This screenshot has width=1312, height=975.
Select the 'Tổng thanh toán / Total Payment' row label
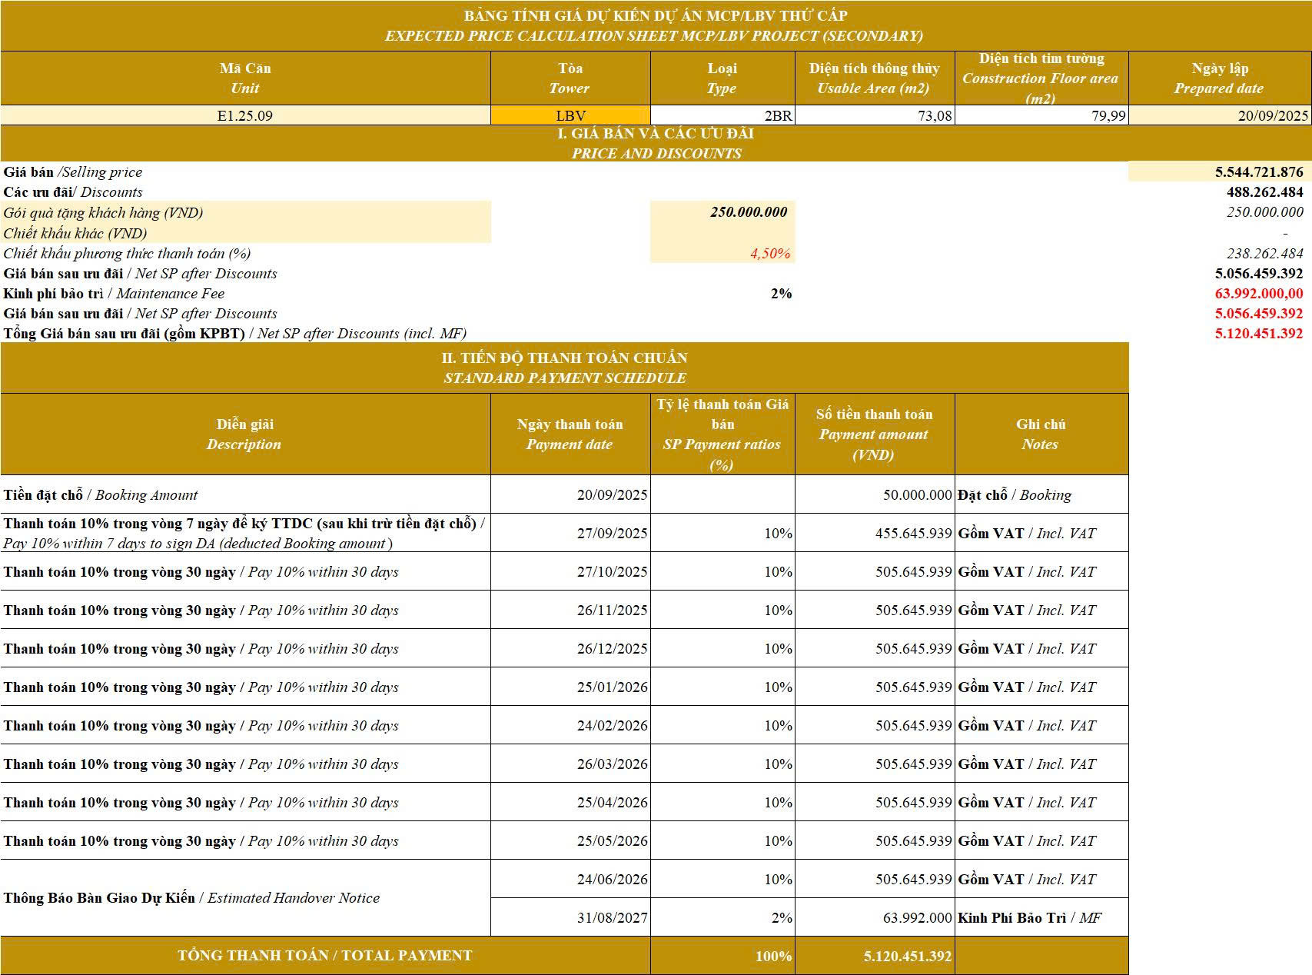point(325,955)
